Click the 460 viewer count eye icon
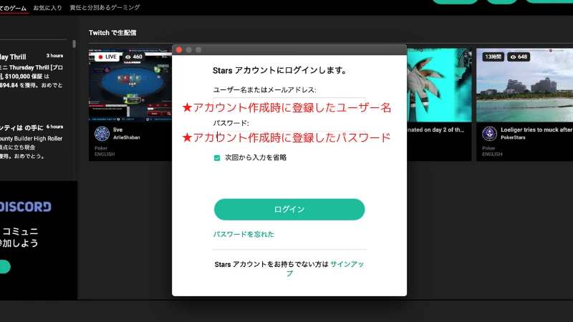Viewport: 573px width, 322px height. 129,57
